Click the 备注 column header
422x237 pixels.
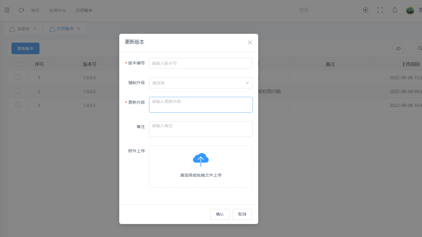click(330, 64)
